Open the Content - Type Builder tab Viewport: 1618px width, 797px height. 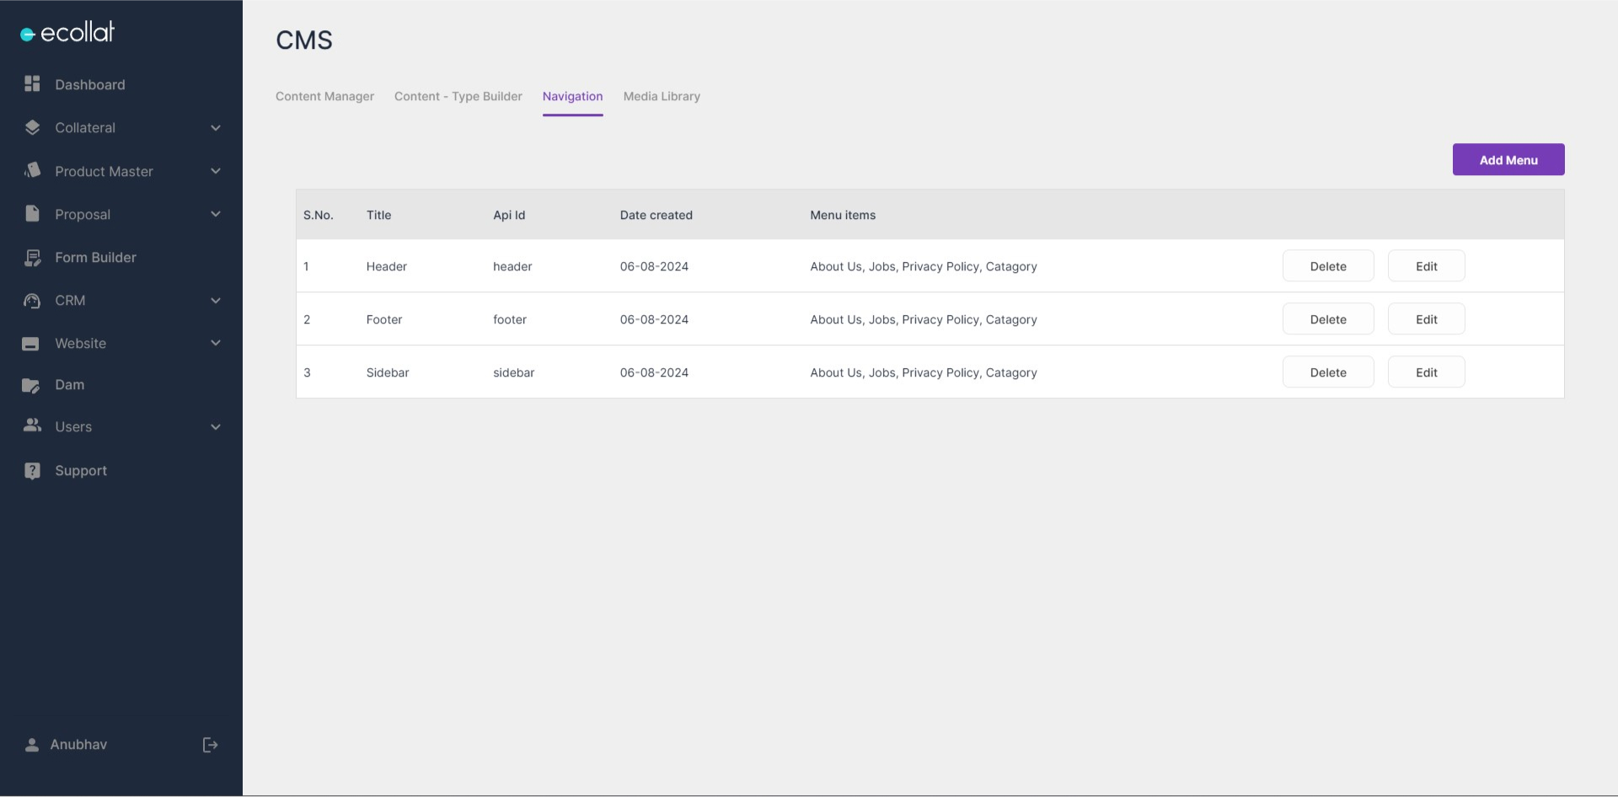click(458, 96)
